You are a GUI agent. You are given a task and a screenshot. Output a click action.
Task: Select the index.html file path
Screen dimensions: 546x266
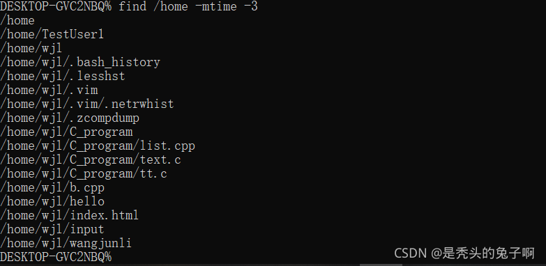tap(70, 215)
